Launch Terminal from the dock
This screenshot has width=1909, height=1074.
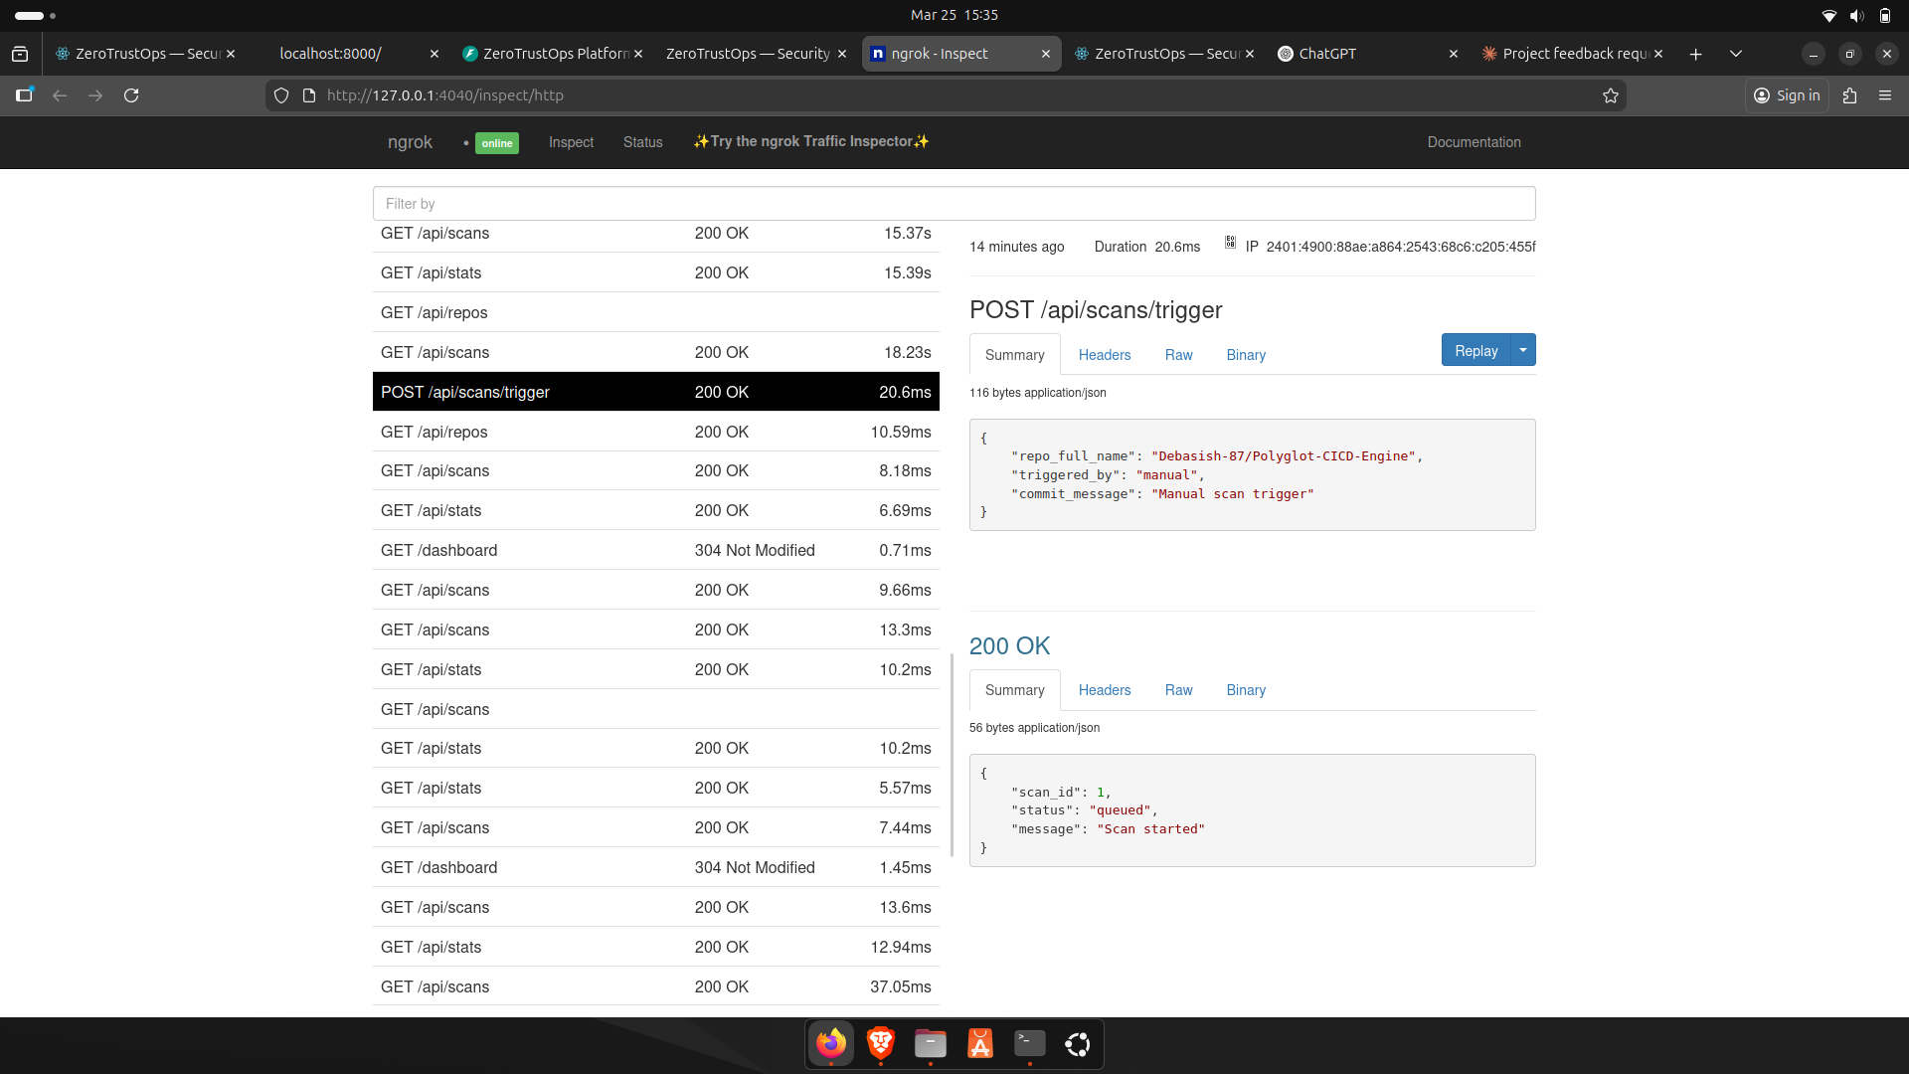coord(1029,1043)
